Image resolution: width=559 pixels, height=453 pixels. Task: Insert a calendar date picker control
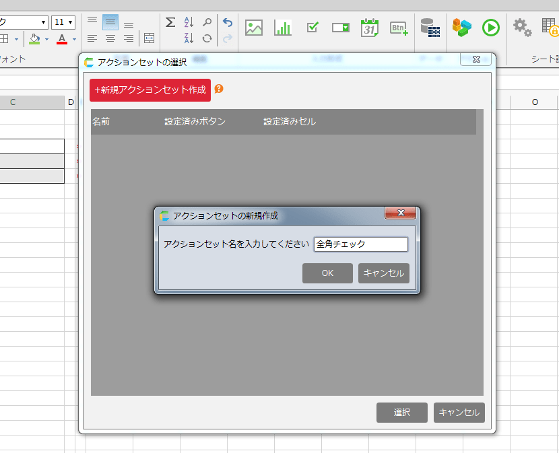[x=370, y=28]
